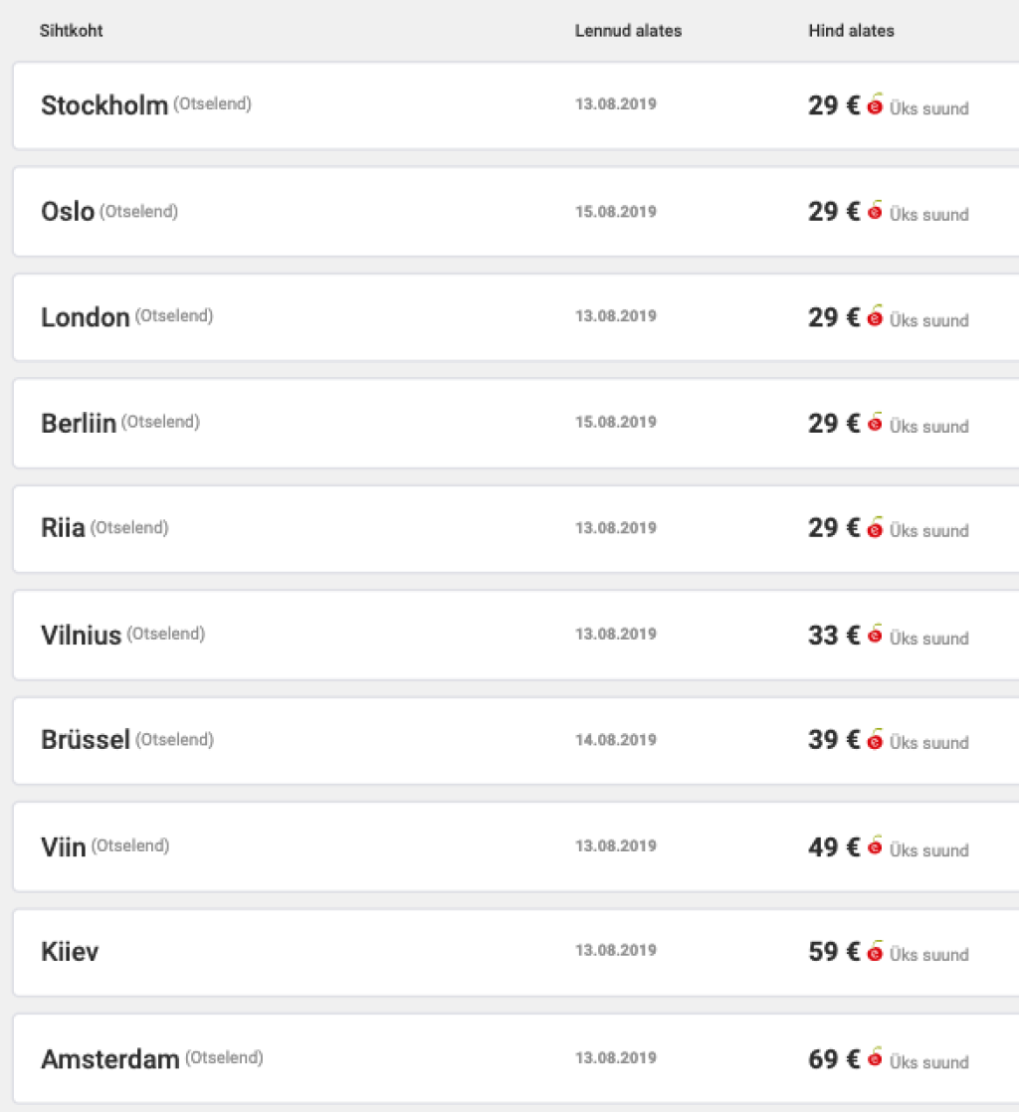Select the Kiiev destination
Screen dimensions: 1019x1112
click(70, 952)
